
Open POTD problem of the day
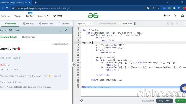click(58, 16)
